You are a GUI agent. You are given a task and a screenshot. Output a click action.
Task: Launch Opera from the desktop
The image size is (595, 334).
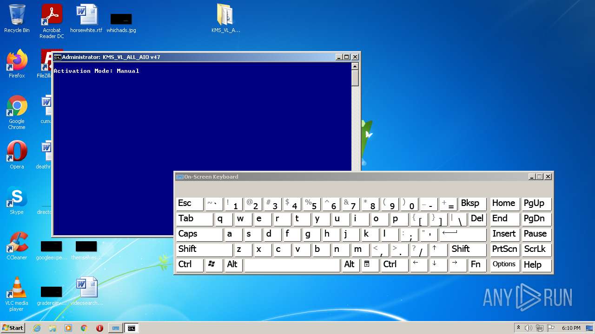tap(17, 155)
